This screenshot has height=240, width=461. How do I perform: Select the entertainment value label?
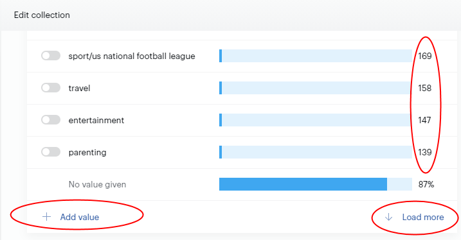pyautogui.click(x=96, y=120)
